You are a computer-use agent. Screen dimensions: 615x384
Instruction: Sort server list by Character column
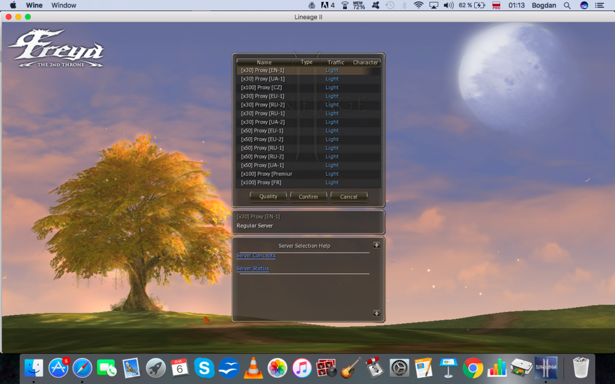[365, 62]
